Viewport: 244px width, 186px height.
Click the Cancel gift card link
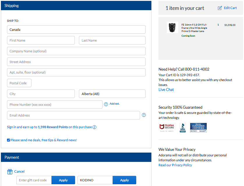[19, 171]
